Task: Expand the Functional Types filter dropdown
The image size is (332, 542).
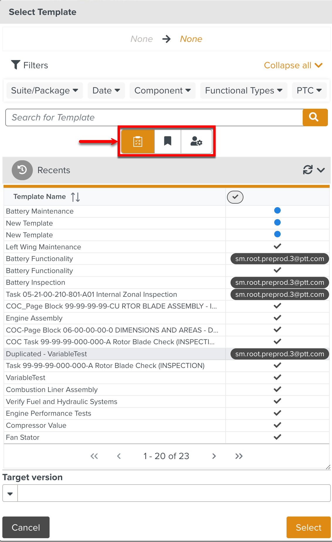Action: pos(243,91)
